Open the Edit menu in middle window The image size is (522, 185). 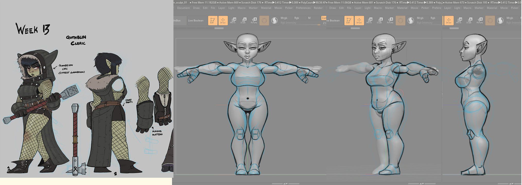[x=342, y=8]
